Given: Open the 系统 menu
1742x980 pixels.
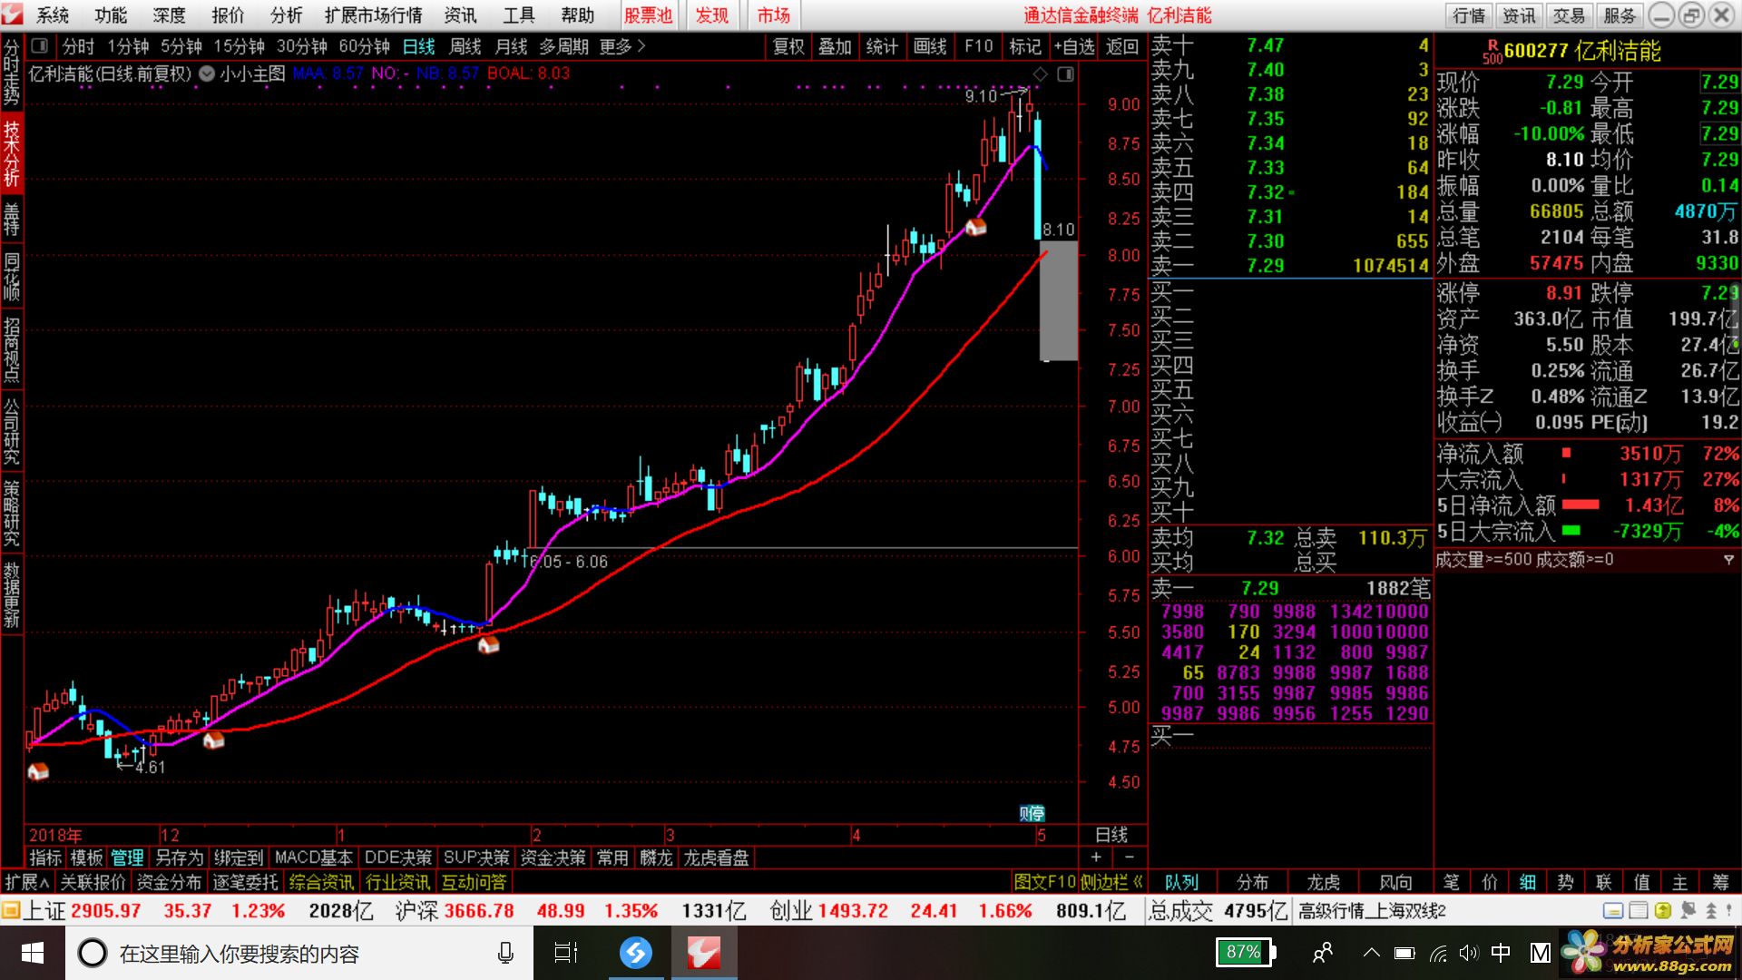Looking at the screenshot, I should (x=52, y=15).
